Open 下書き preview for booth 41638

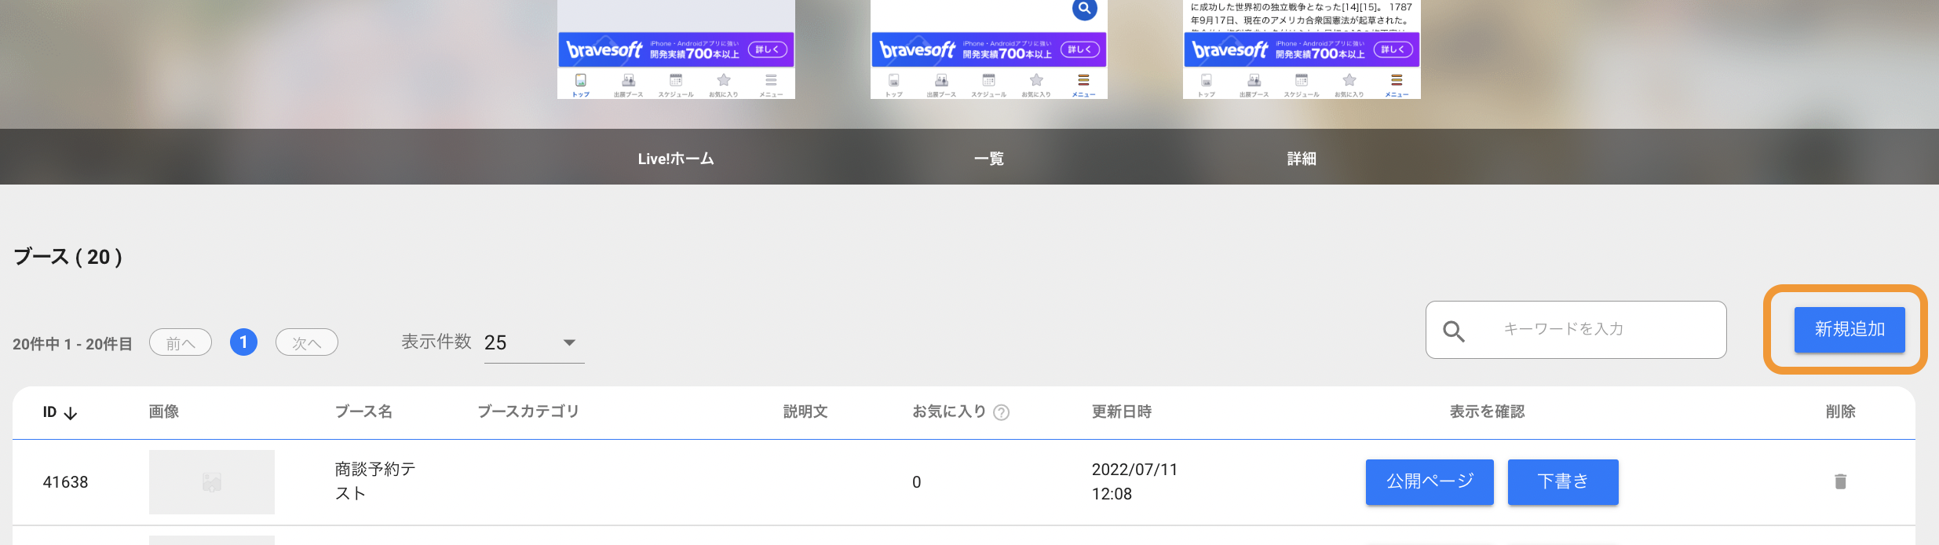click(x=1563, y=481)
